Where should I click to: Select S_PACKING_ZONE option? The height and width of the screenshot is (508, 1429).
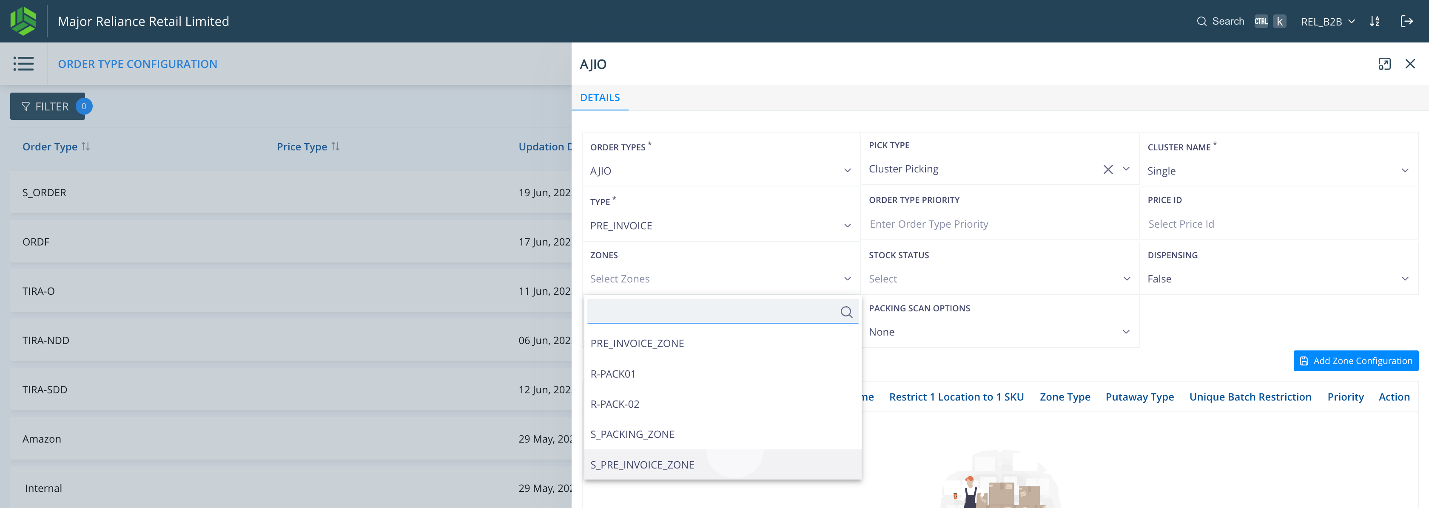click(x=722, y=435)
